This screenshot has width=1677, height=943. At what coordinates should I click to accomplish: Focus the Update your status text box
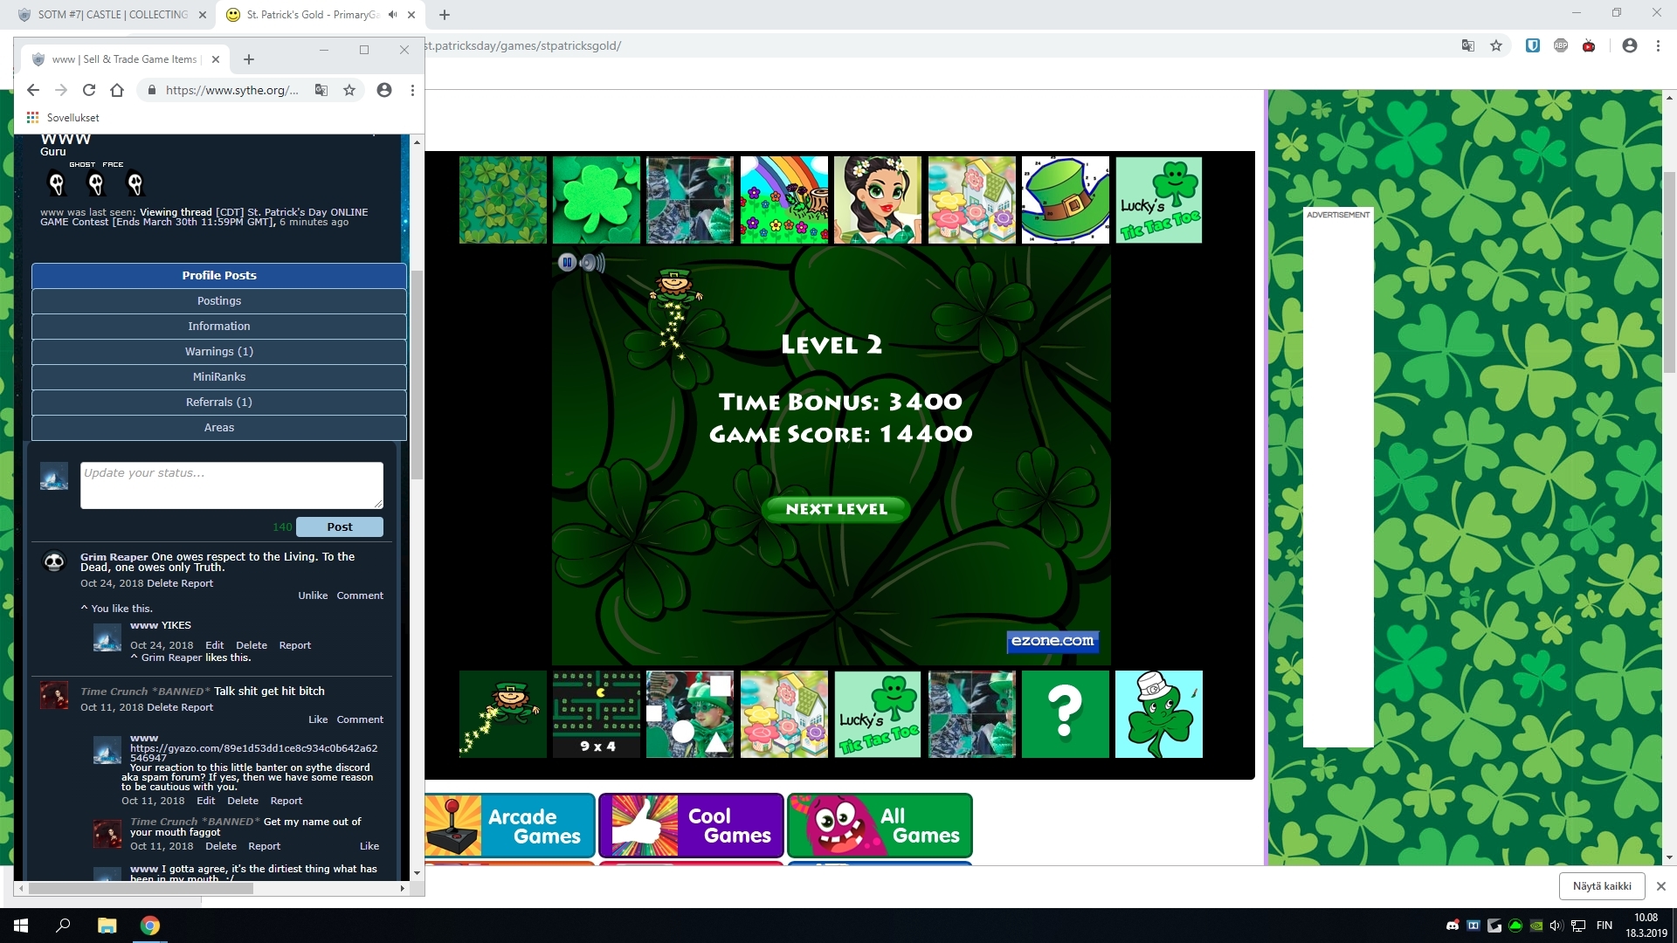(x=231, y=485)
